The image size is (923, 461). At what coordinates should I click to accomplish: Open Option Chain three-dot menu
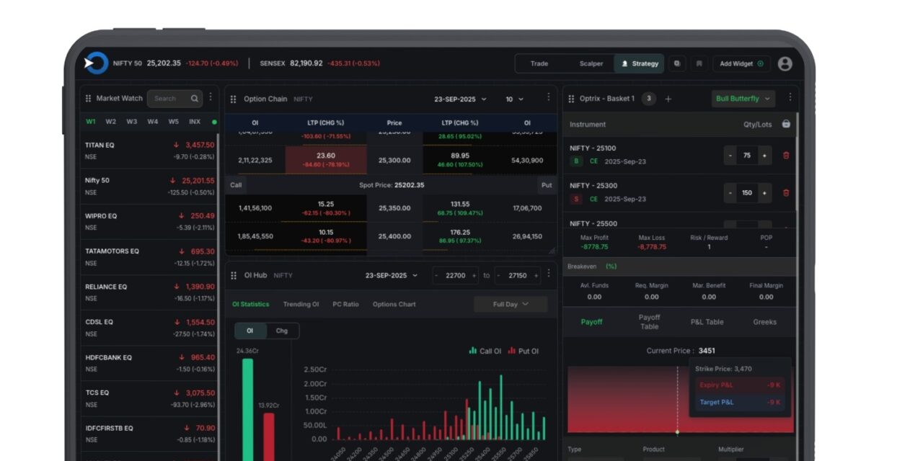pos(548,97)
